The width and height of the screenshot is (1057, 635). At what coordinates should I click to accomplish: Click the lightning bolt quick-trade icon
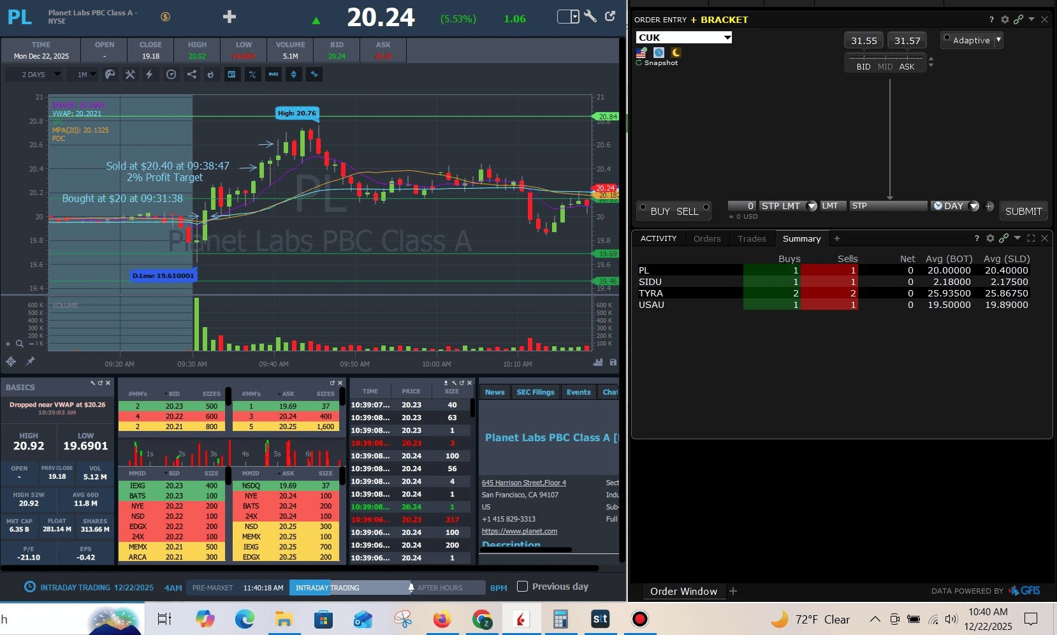149,75
